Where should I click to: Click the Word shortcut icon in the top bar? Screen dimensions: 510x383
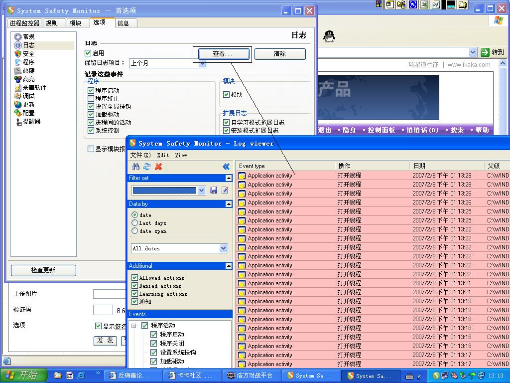pyautogui.click(x=436, y=4)
